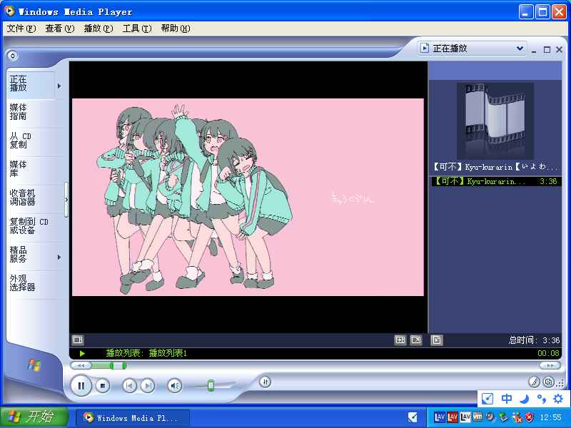The image size is (571, 428).
Task: Switch to skin mode using bottom-right icon
Action: click(x=548, y=382)
